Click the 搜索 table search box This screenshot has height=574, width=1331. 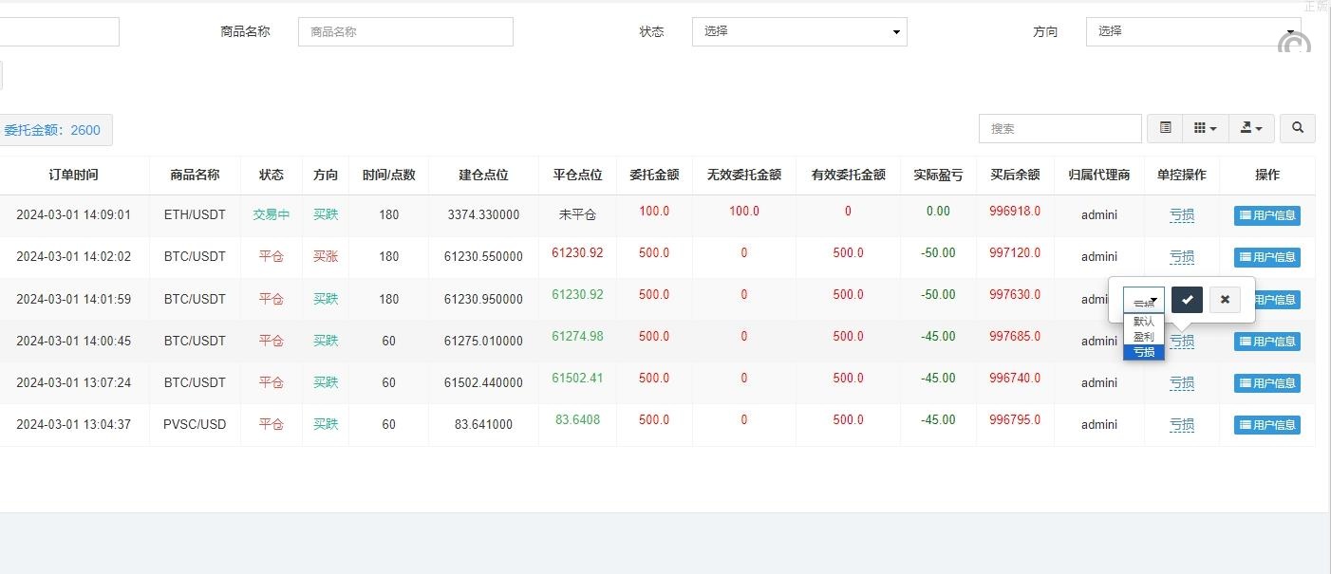tap(1059, 128)
